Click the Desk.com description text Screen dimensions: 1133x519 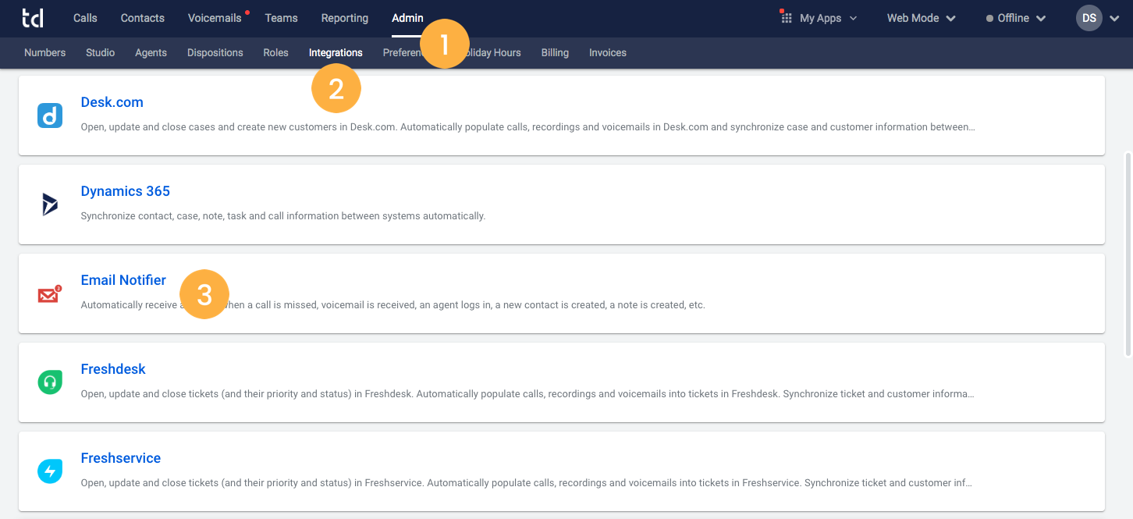click(528, 126)
